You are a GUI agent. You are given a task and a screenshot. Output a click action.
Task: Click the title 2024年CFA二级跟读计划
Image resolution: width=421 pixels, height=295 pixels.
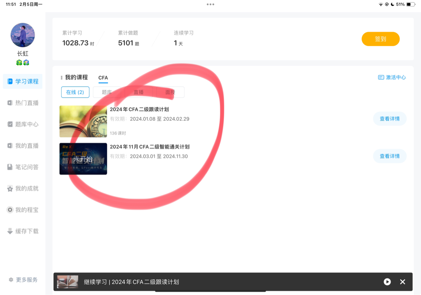(x=139, y=109)
